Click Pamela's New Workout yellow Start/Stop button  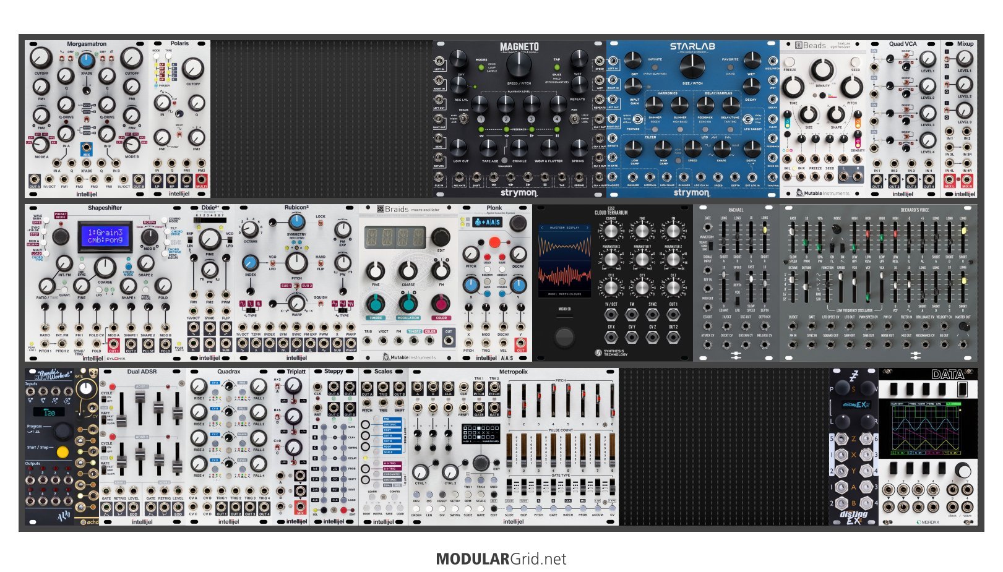point(62,452)
